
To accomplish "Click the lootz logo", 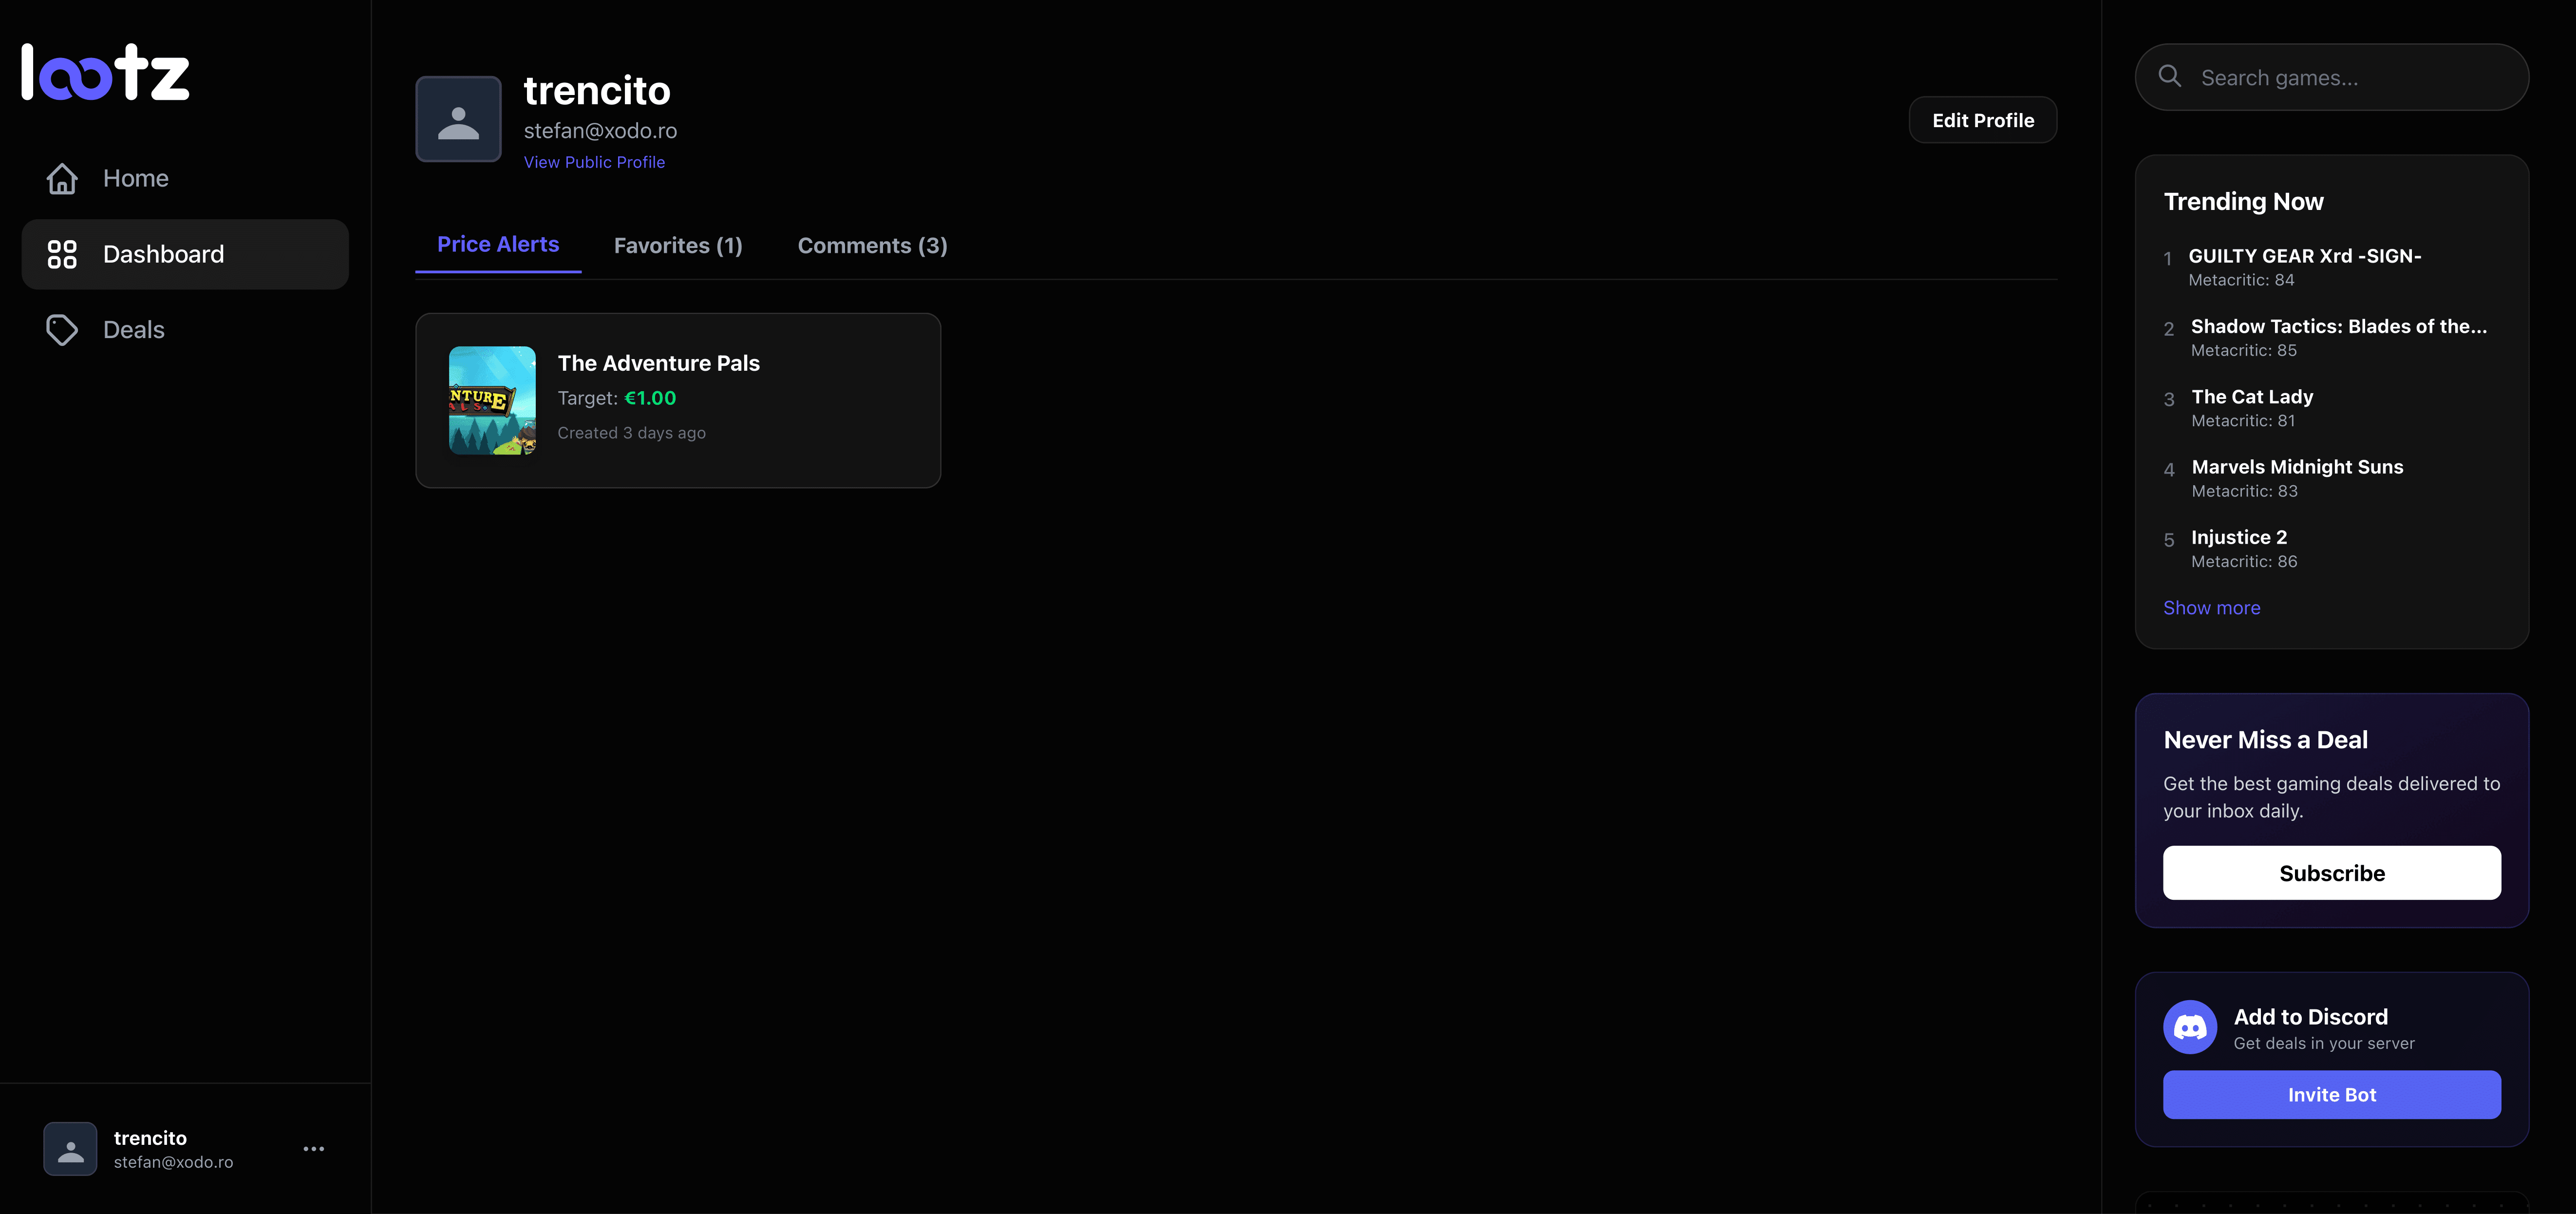I will coord(105,72).
